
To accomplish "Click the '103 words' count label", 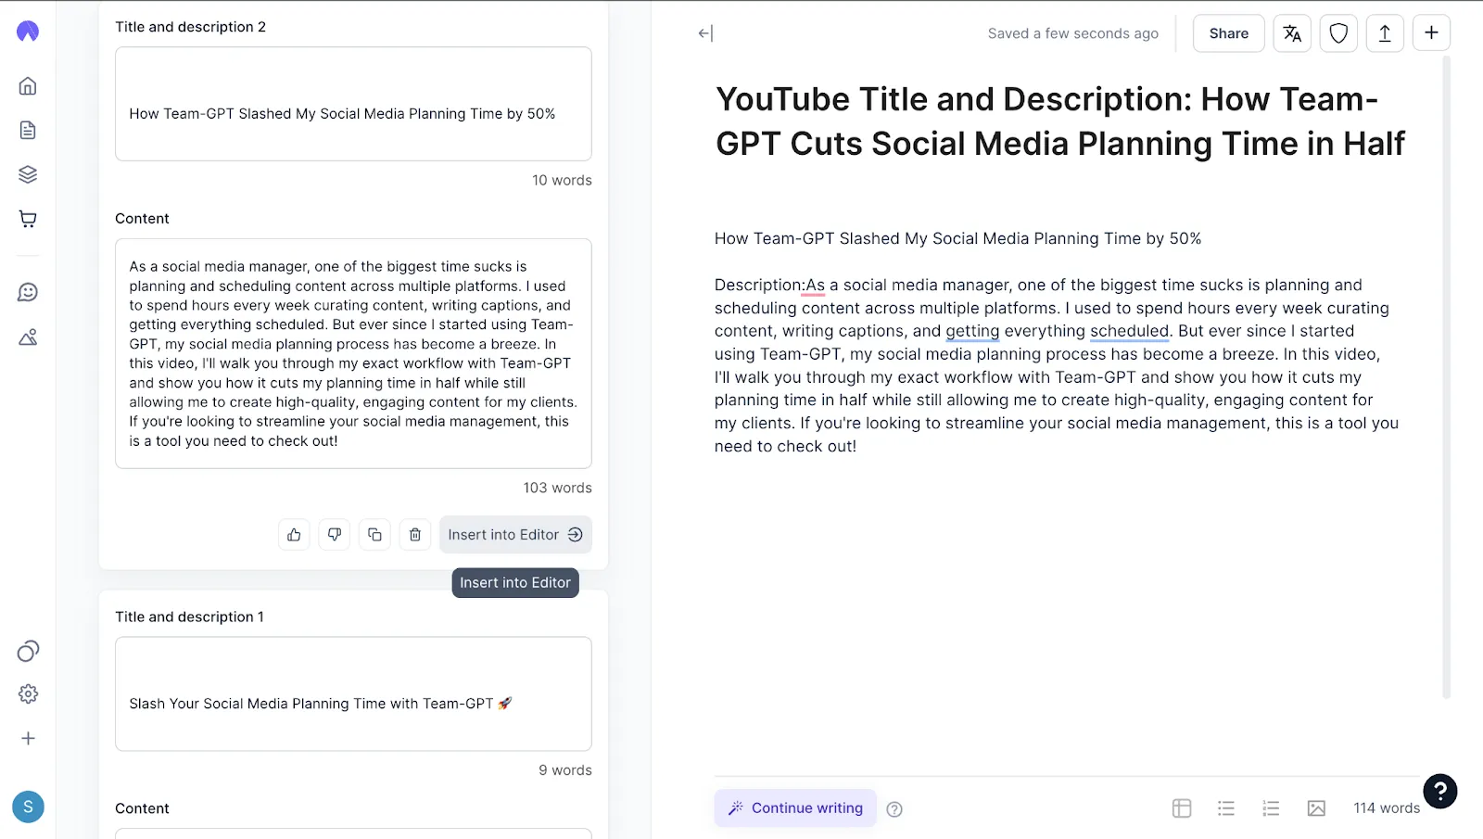I will pyautogui.click(x=557, y=488).
